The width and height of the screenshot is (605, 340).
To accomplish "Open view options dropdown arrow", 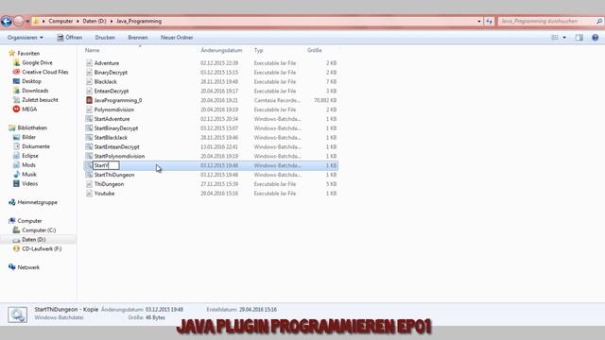I will [564, 38].
